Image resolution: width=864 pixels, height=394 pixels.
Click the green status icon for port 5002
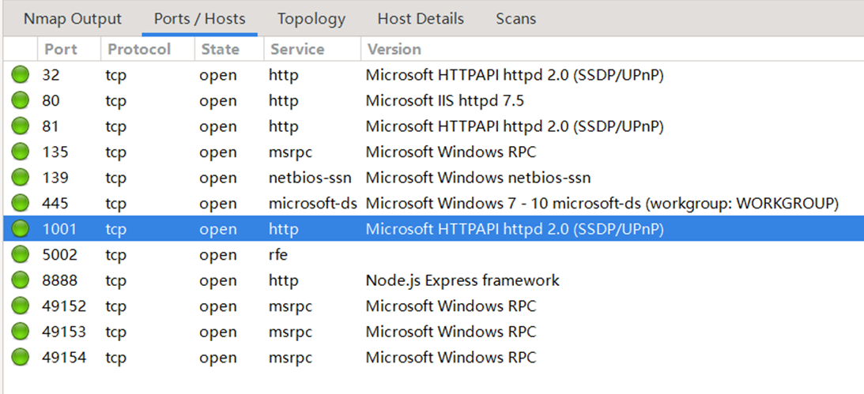coord(20,255)
